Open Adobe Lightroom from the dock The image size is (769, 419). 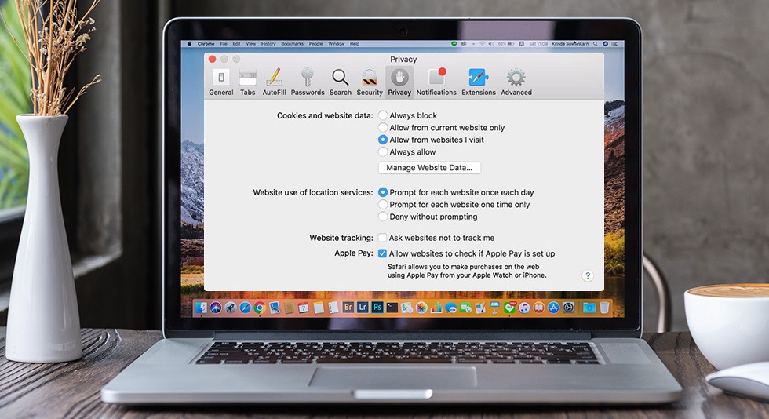pyautogui.click(x=363, y=308)
